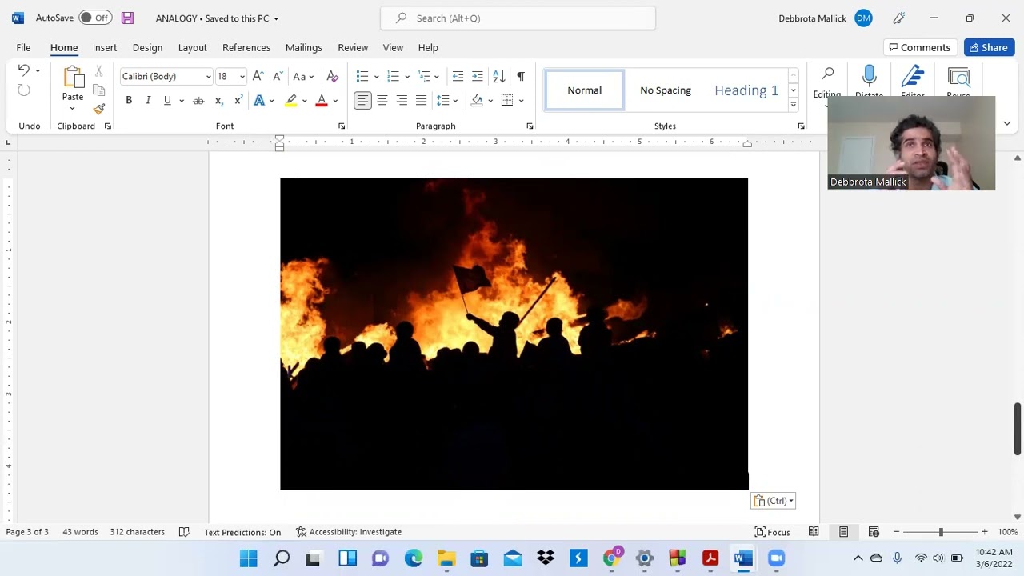Expand the Change Case menu
Viewport: 1024px width, 576px height.
(x=303, y=77)
